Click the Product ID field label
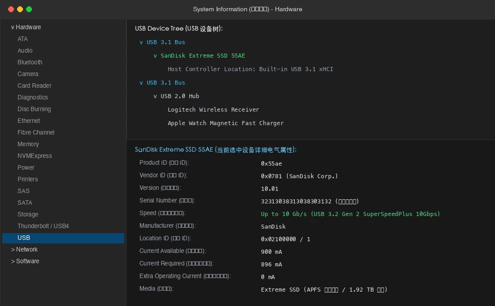Screen dimensions: 495x306 (164, 162)
